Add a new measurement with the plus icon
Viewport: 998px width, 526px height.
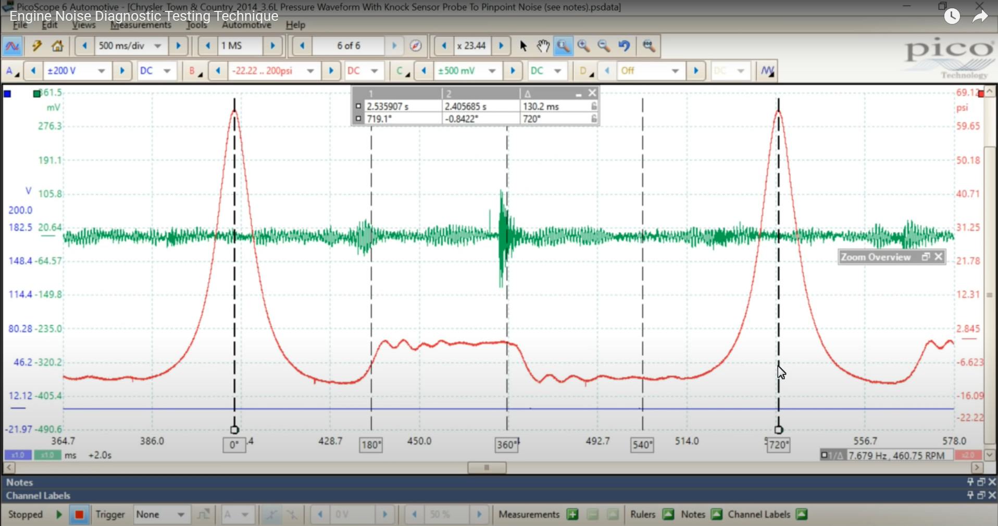pyautogui.click(x=572, y=514)
